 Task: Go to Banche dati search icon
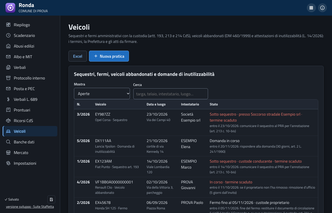pyautogui.click(x=8, y=142)
